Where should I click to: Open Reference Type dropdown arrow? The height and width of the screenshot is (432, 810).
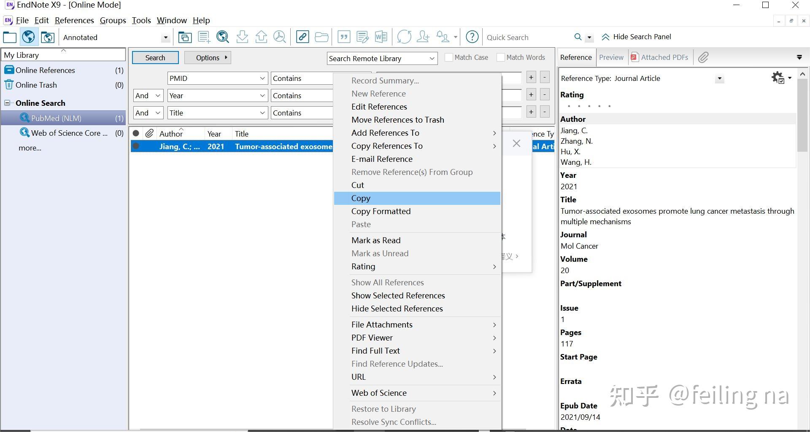pyautogui.click(x=719, y=78)
